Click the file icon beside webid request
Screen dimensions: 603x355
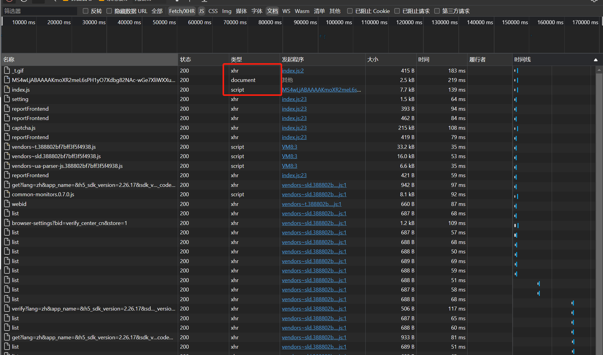click(7, 204)
